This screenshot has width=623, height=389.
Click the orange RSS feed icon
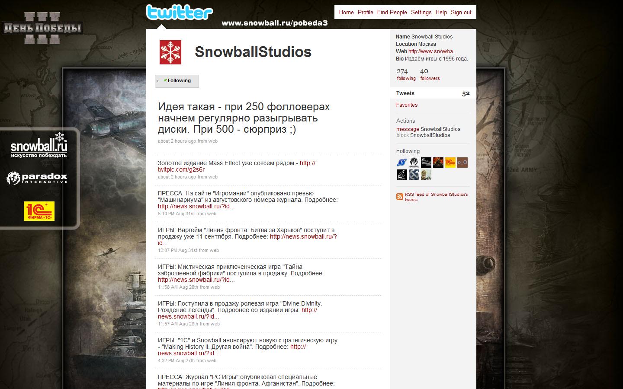point(400,197)
